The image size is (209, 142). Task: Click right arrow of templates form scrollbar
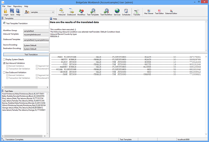[47, 87]
